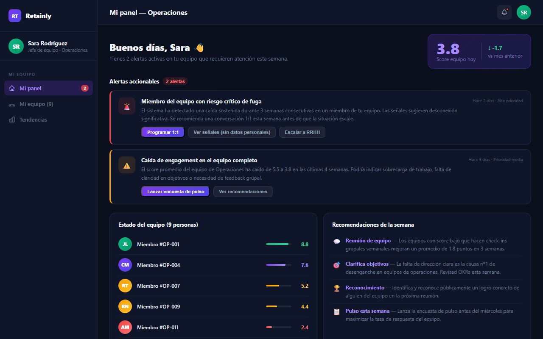Click the red siren alert icon
This screenshot has width=543, height=339.
tap(127, 106)
